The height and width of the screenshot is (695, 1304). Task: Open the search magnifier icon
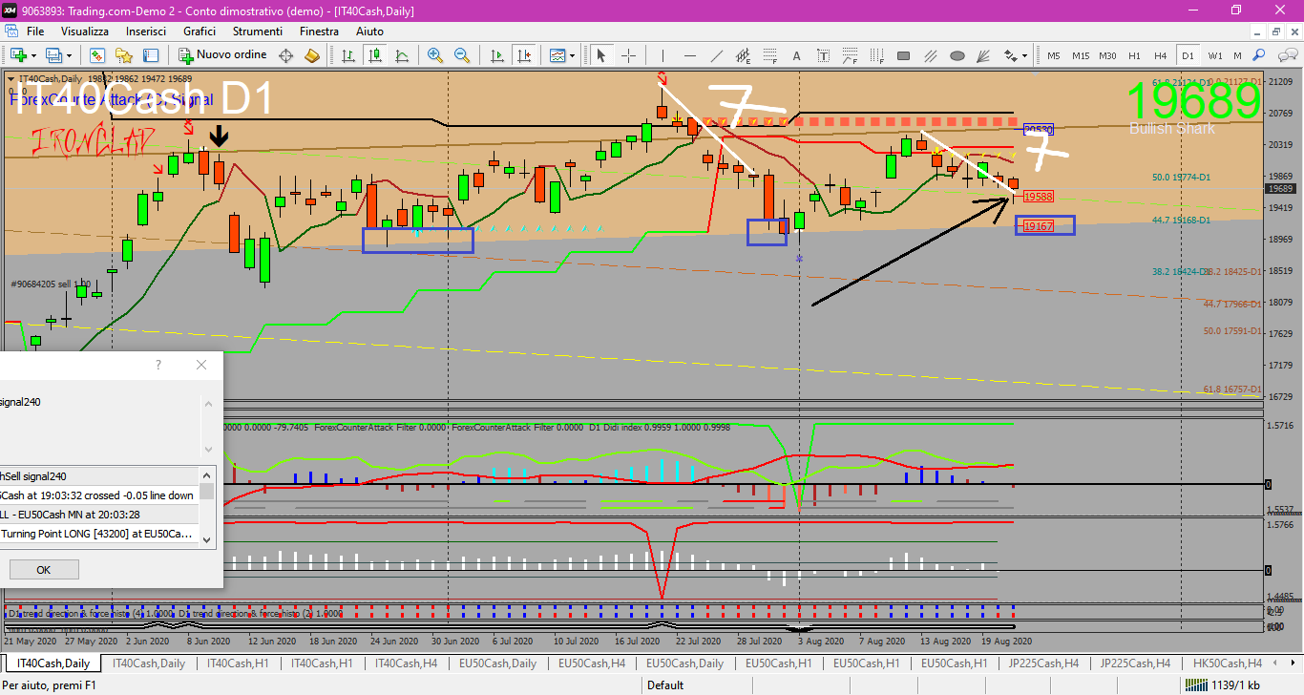coord(1260,55)
